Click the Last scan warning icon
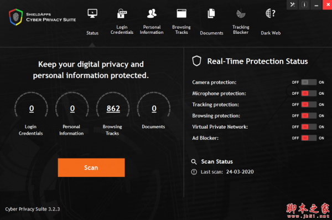This screenshot has height=220, width=332. pyautogui.click(x=194, y=172)
